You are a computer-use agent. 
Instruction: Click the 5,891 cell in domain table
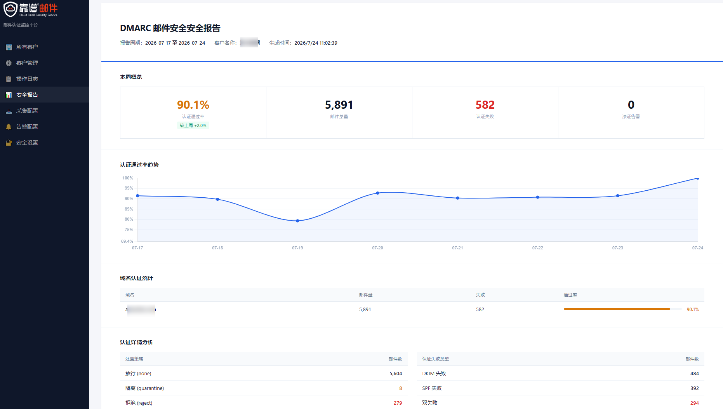365,310
